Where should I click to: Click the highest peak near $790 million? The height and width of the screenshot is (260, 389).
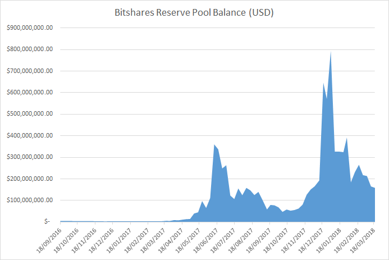coord(331,52)
